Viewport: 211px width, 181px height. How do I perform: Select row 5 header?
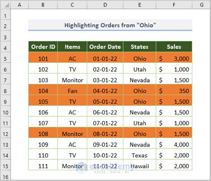(x=5, y=57)
